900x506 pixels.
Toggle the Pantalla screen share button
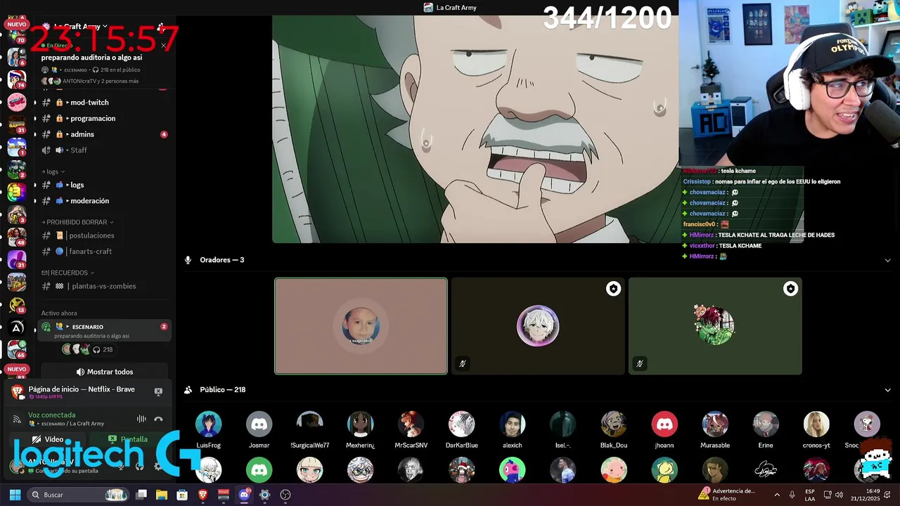[x=128, y=439]
